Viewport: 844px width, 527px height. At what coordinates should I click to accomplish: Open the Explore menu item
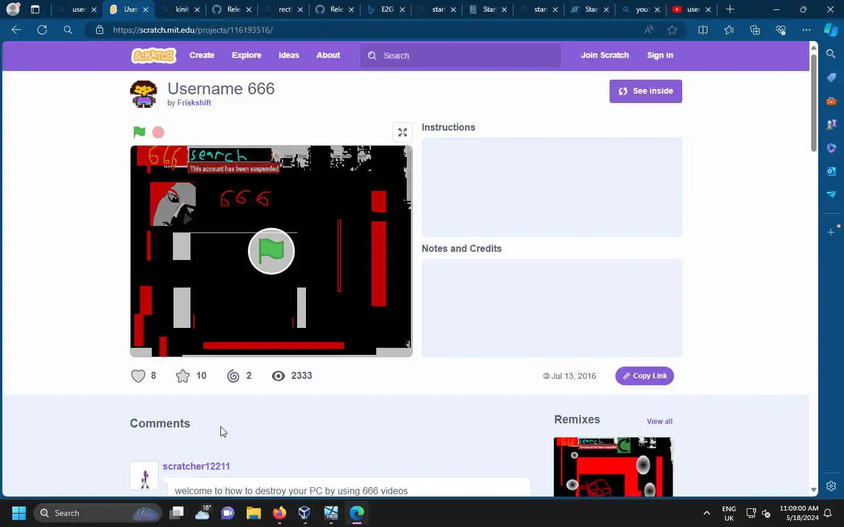click(246, 56)
